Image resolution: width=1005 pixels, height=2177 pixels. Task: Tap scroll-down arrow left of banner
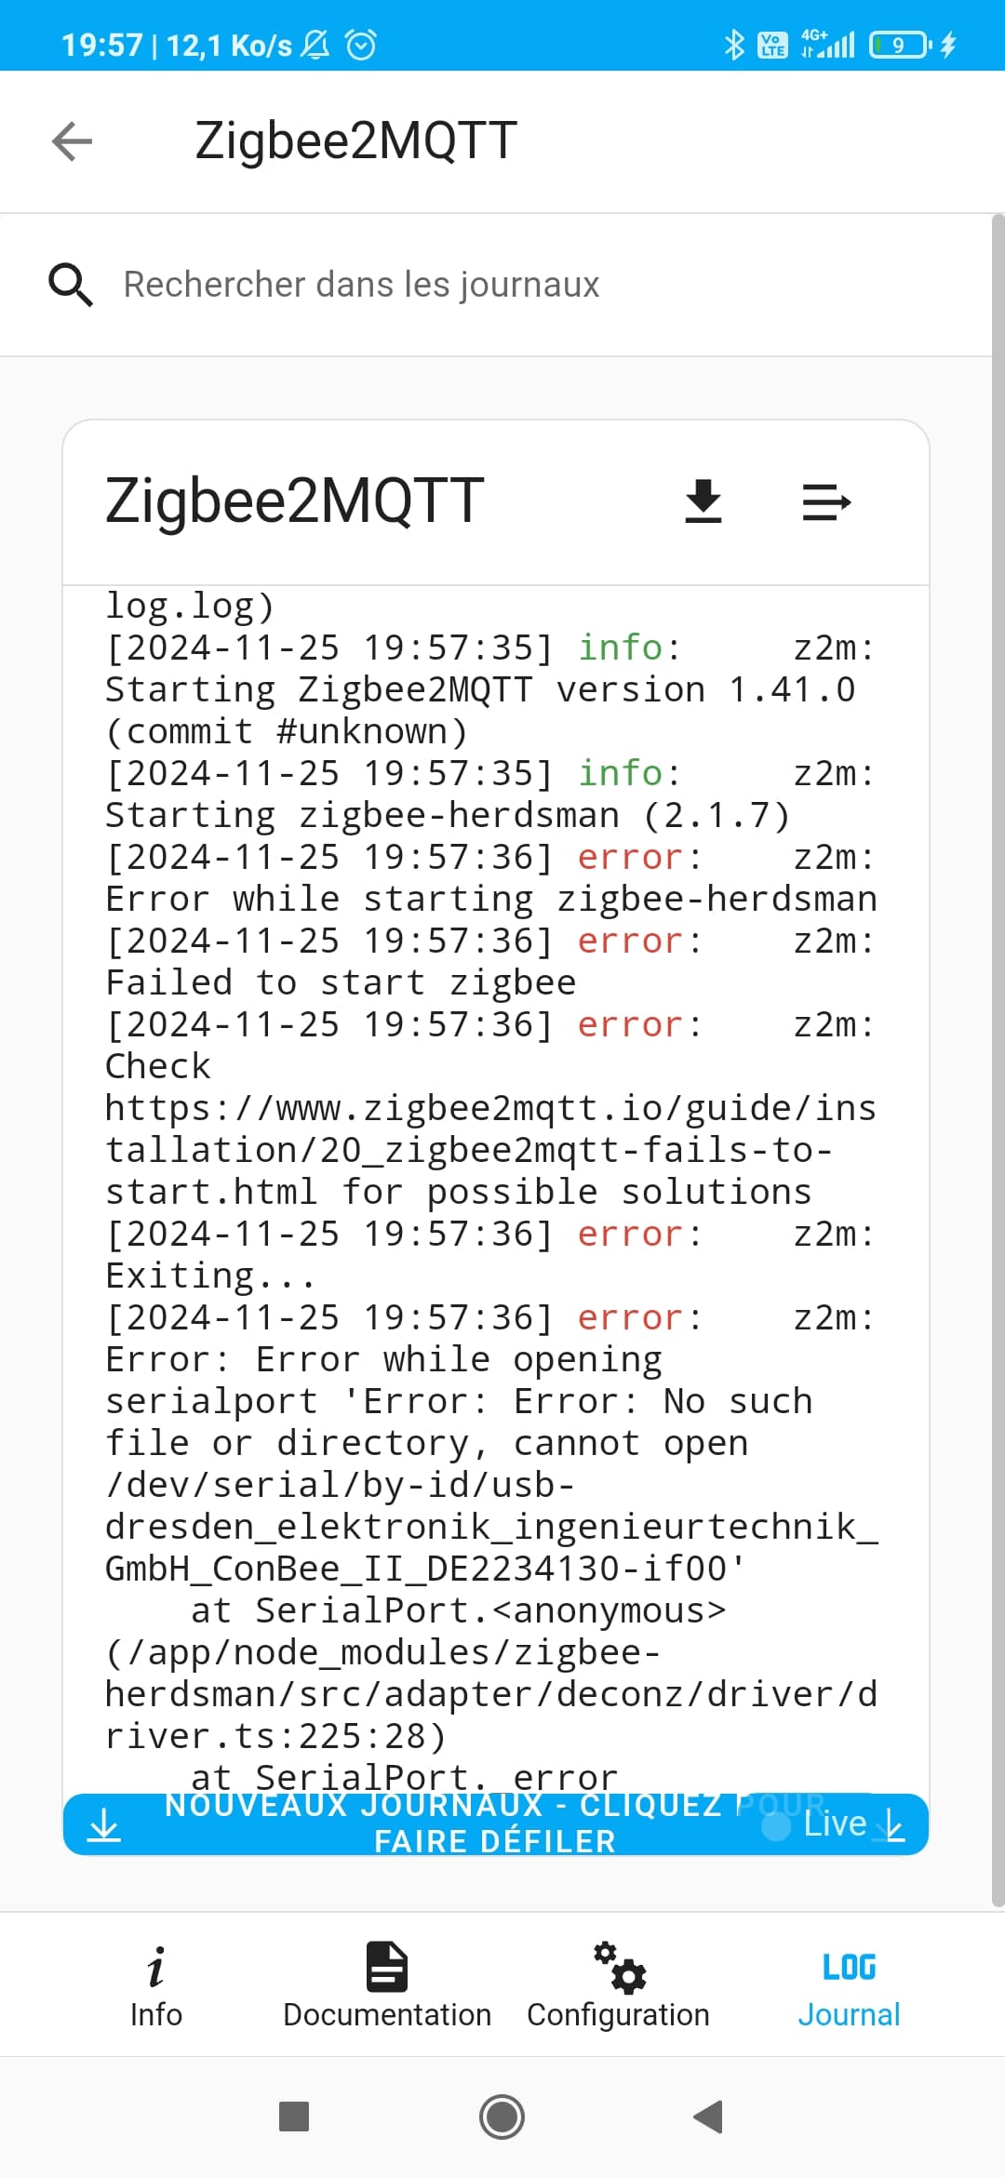tap(104, 1825)
